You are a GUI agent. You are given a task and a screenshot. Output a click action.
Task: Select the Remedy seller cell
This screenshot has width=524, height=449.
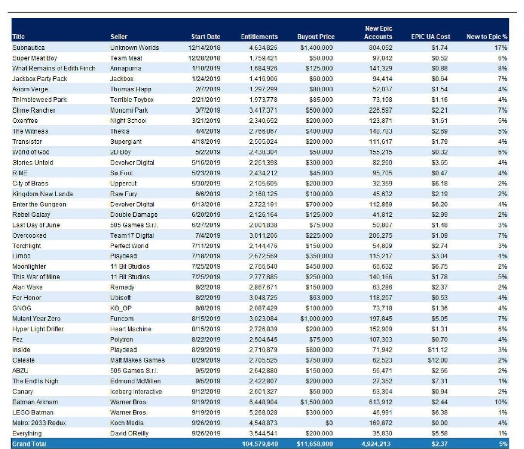(x=122, y=288)
